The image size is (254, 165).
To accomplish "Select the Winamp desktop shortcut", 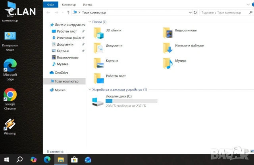I will [10, 127].
